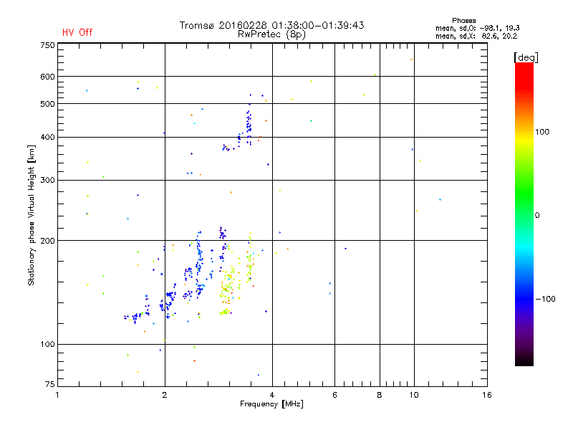Click the 'Phases' header text

pyautogui.click(x=463, y=21)
